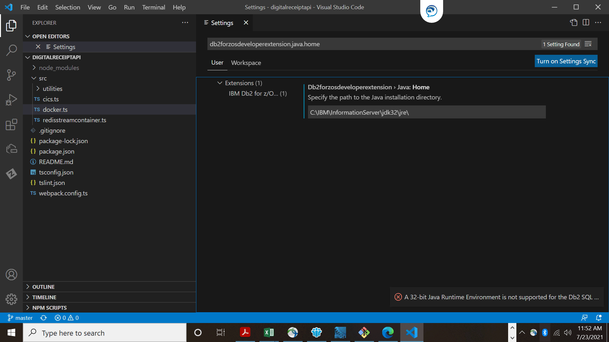Click the Java Home path field
This screenshot has width=609, height=342.
426,112
